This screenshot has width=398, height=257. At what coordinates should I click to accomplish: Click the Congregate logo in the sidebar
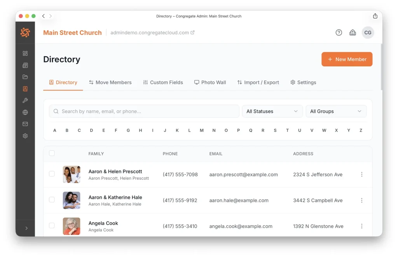(x=25, y=33)
